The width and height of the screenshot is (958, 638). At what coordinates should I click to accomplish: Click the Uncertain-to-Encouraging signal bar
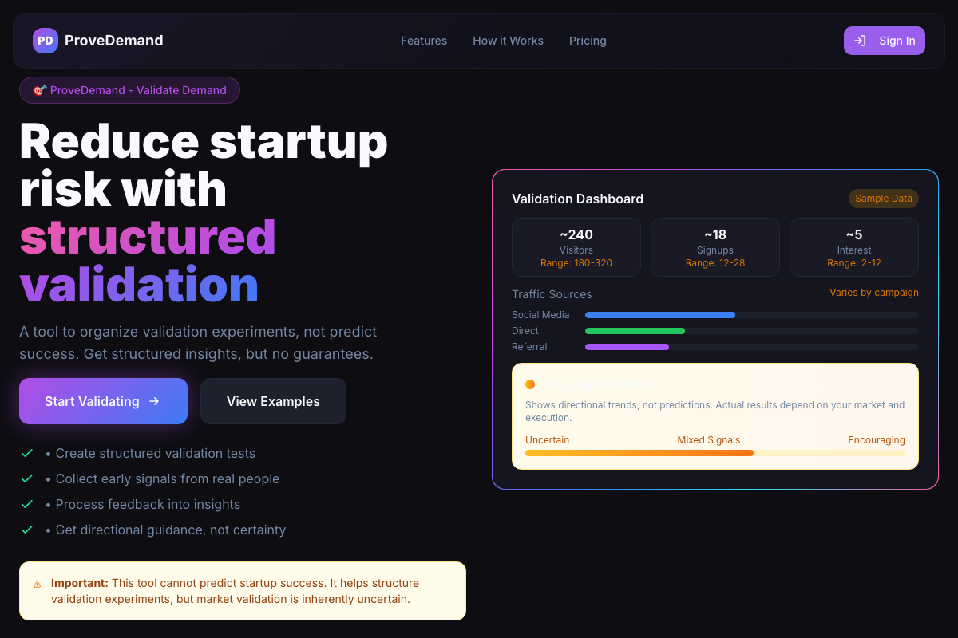[x=715, y=453]
